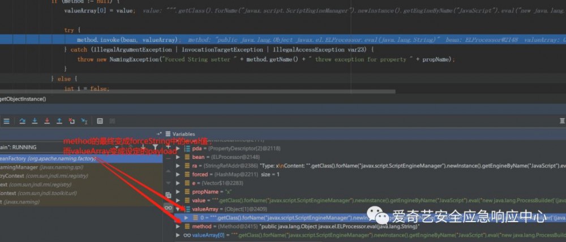
Task: Toggle the Show Watches glasses icon
Action: coord(168,208)
